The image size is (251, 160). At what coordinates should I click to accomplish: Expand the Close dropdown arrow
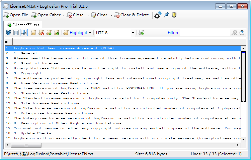[x=88, y=15]
